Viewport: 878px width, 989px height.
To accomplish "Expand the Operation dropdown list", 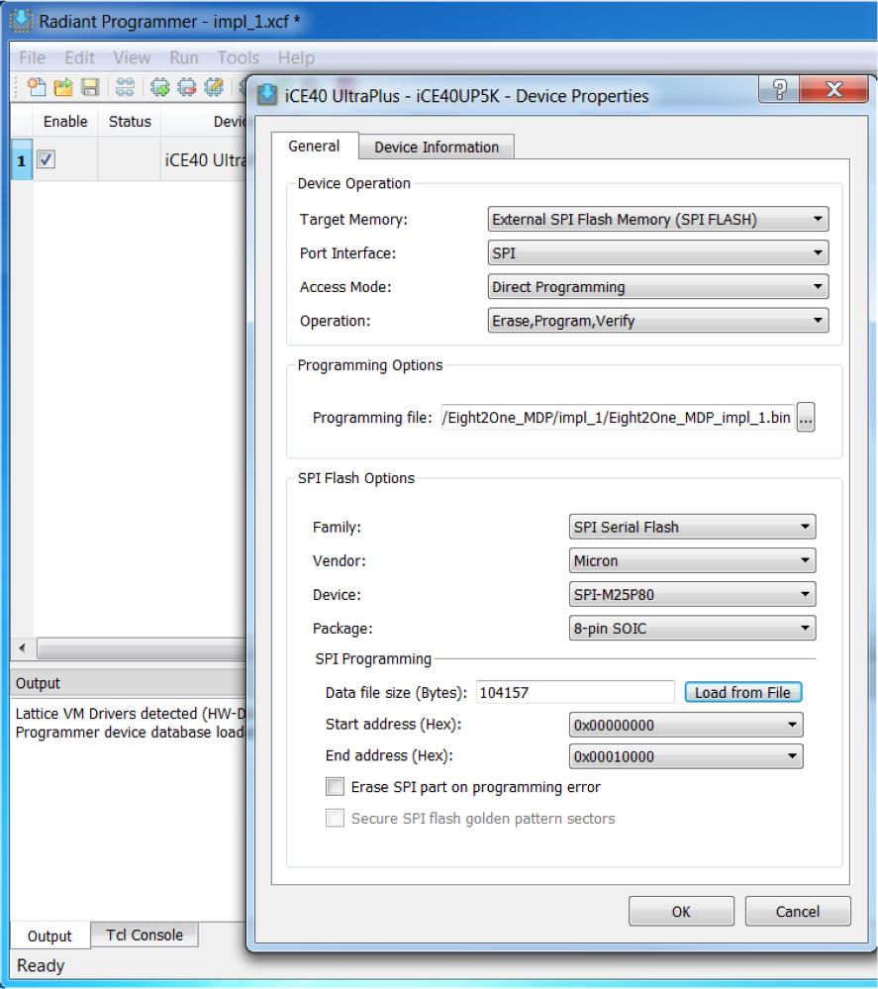I will click(658, 320).
